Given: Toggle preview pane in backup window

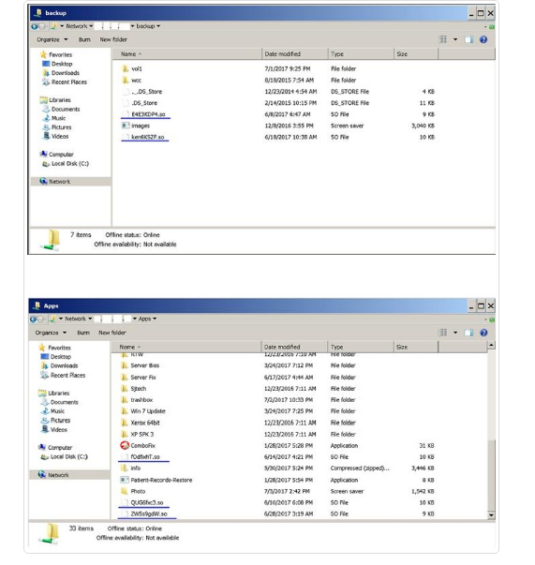Looking at the screenshot, I should [468, 39].
